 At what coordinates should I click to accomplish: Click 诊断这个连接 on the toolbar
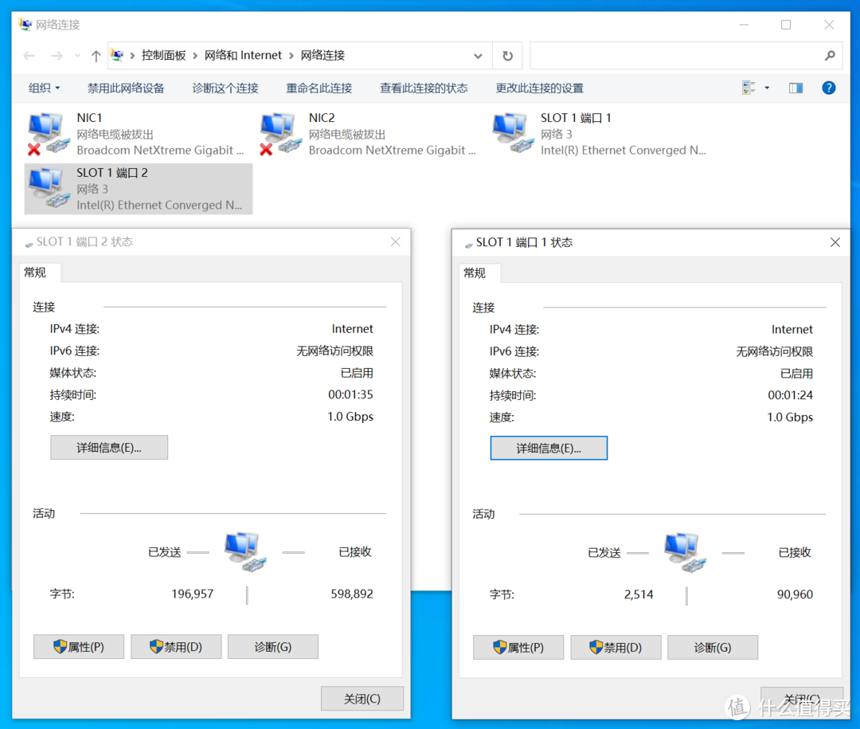(x=225, y=88)
